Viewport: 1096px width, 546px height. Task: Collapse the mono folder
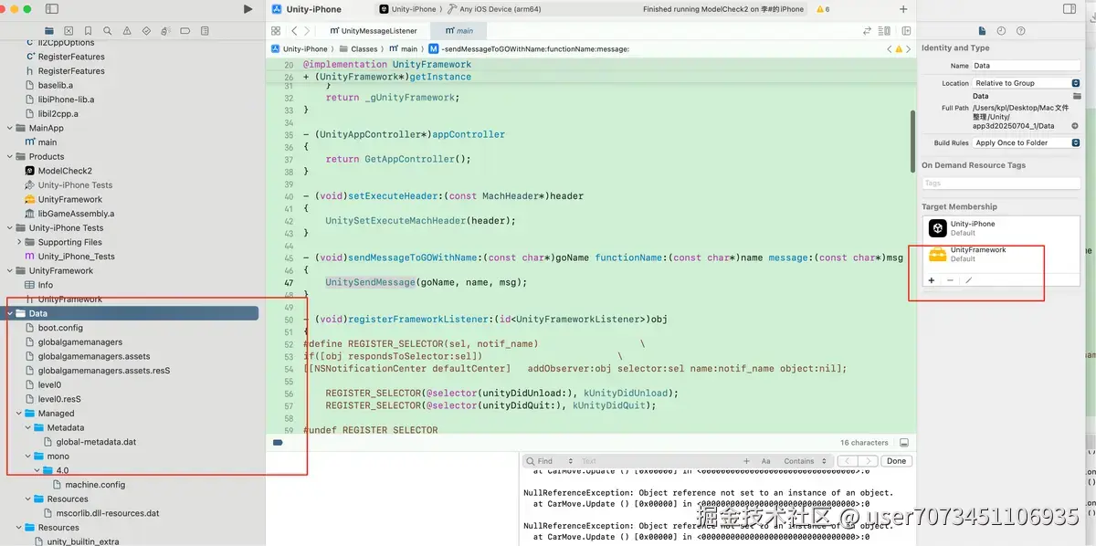pos(28,457)
